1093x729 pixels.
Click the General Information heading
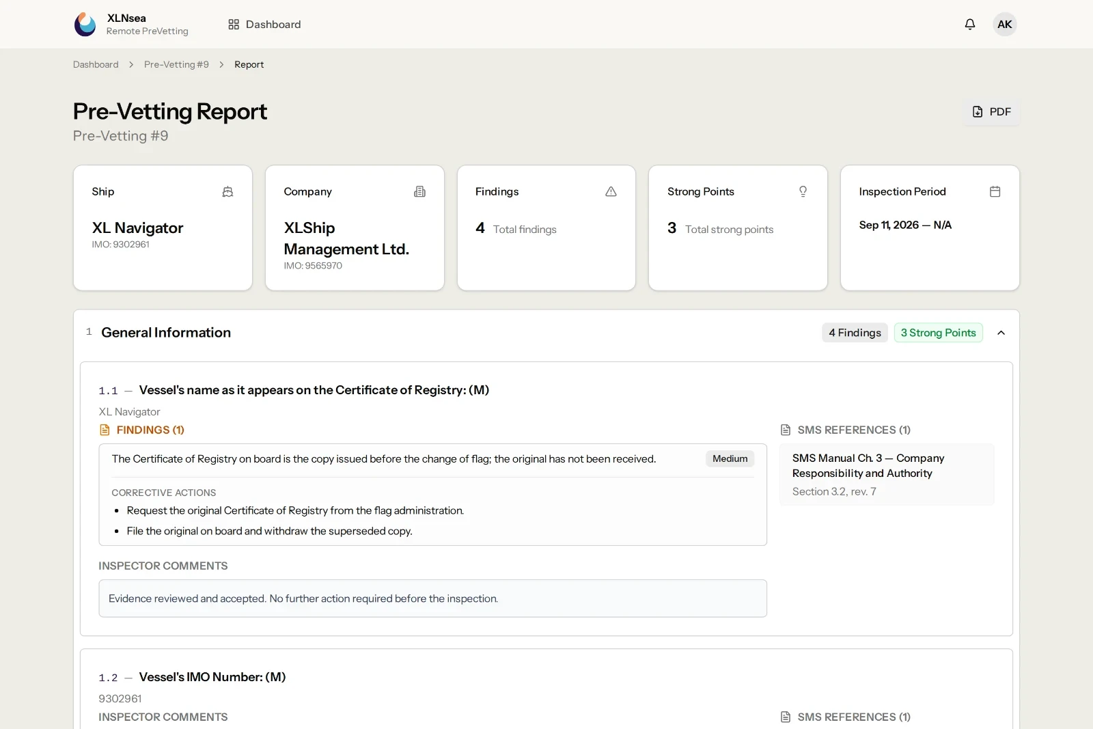click(x=166, y=333)
